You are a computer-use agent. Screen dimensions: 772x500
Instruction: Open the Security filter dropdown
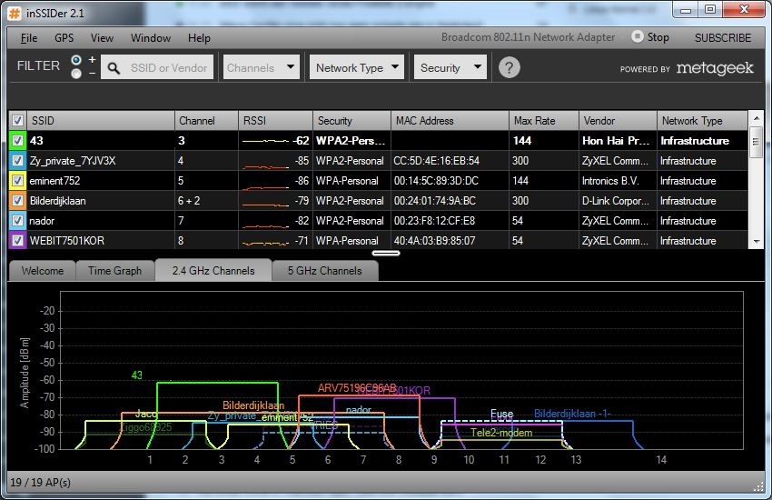coord(450,68)
